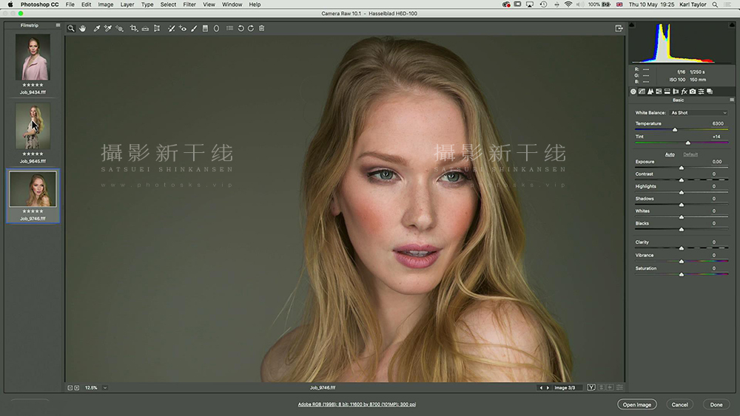Open the Detail panel tab
Screen dimensions: 740x416
(x=650, y=92)
